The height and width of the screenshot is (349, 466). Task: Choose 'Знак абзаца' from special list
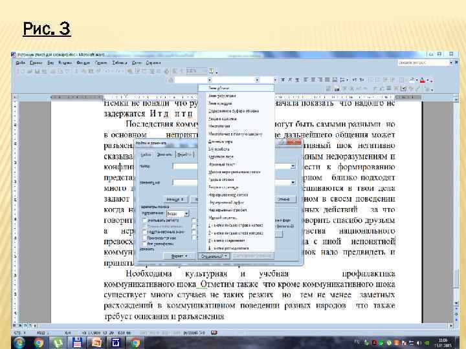[x=236, y=88]
